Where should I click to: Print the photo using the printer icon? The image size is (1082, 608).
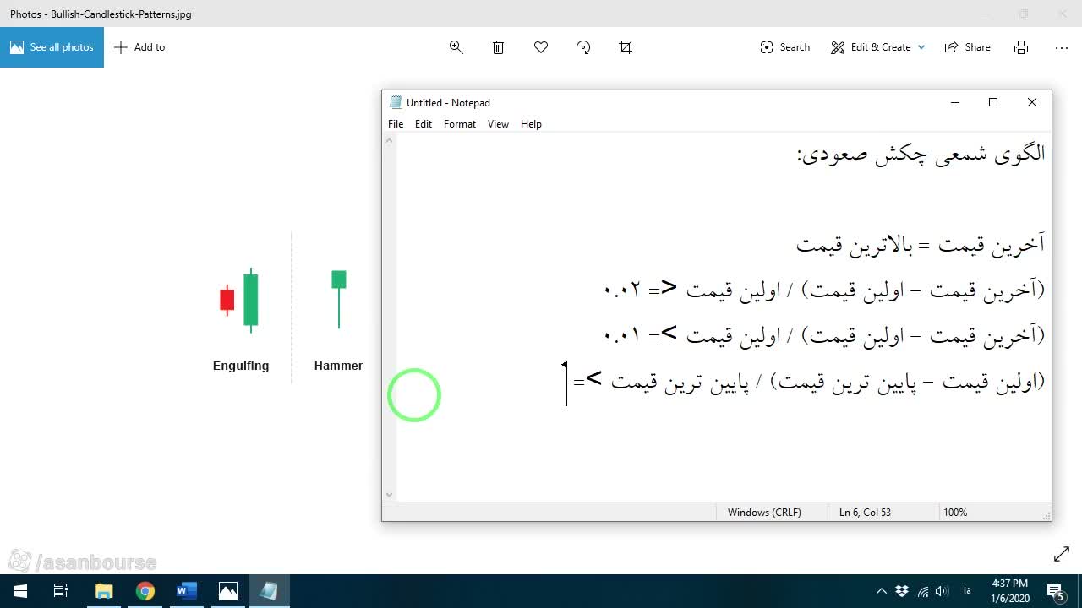coord(1021,47)
